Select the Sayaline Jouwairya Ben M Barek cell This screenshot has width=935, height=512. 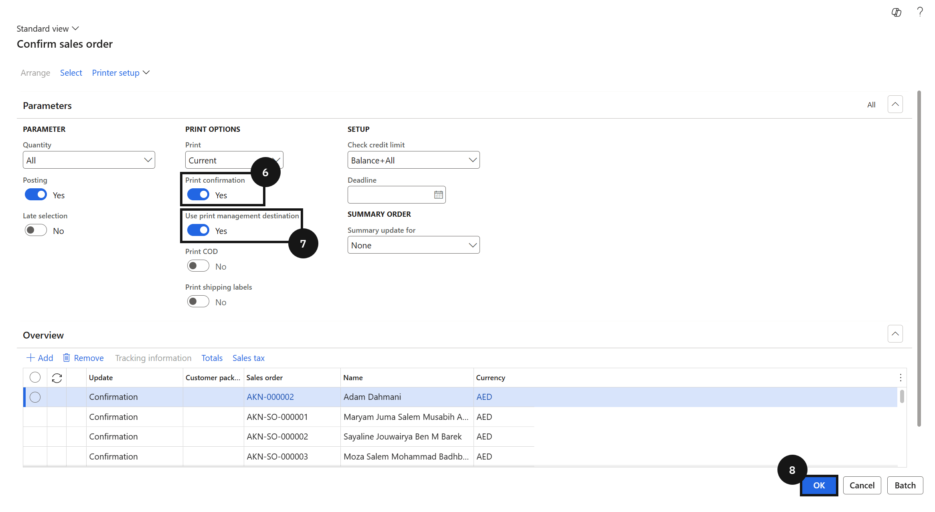(x=407, y=436)
